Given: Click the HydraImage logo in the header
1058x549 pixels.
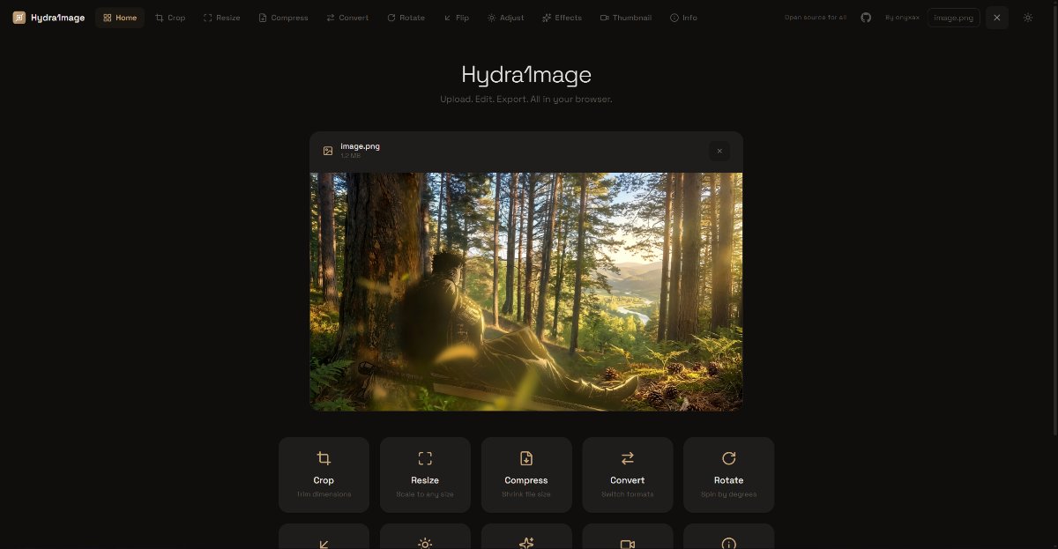Looking at the screenshot, I should (x=48, y=18).
